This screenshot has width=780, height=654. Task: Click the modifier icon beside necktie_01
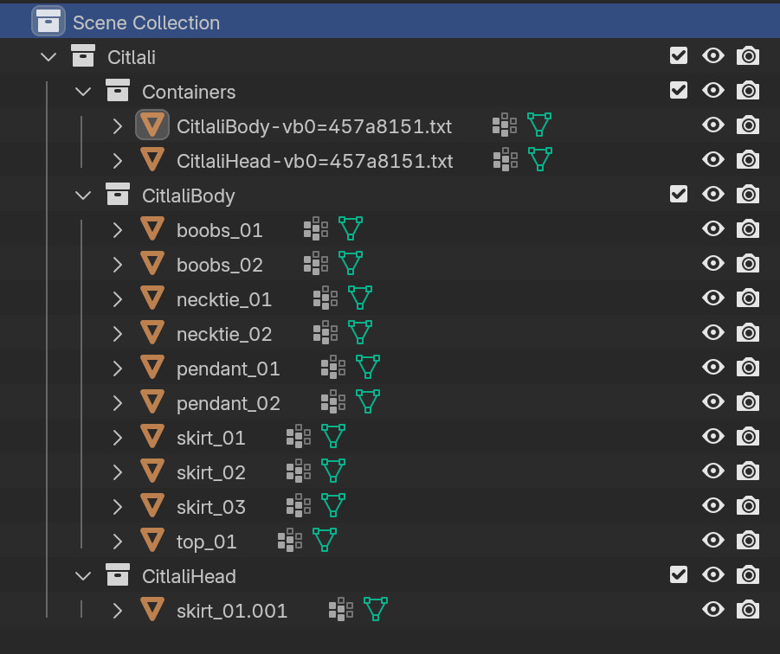pos(325,298)
